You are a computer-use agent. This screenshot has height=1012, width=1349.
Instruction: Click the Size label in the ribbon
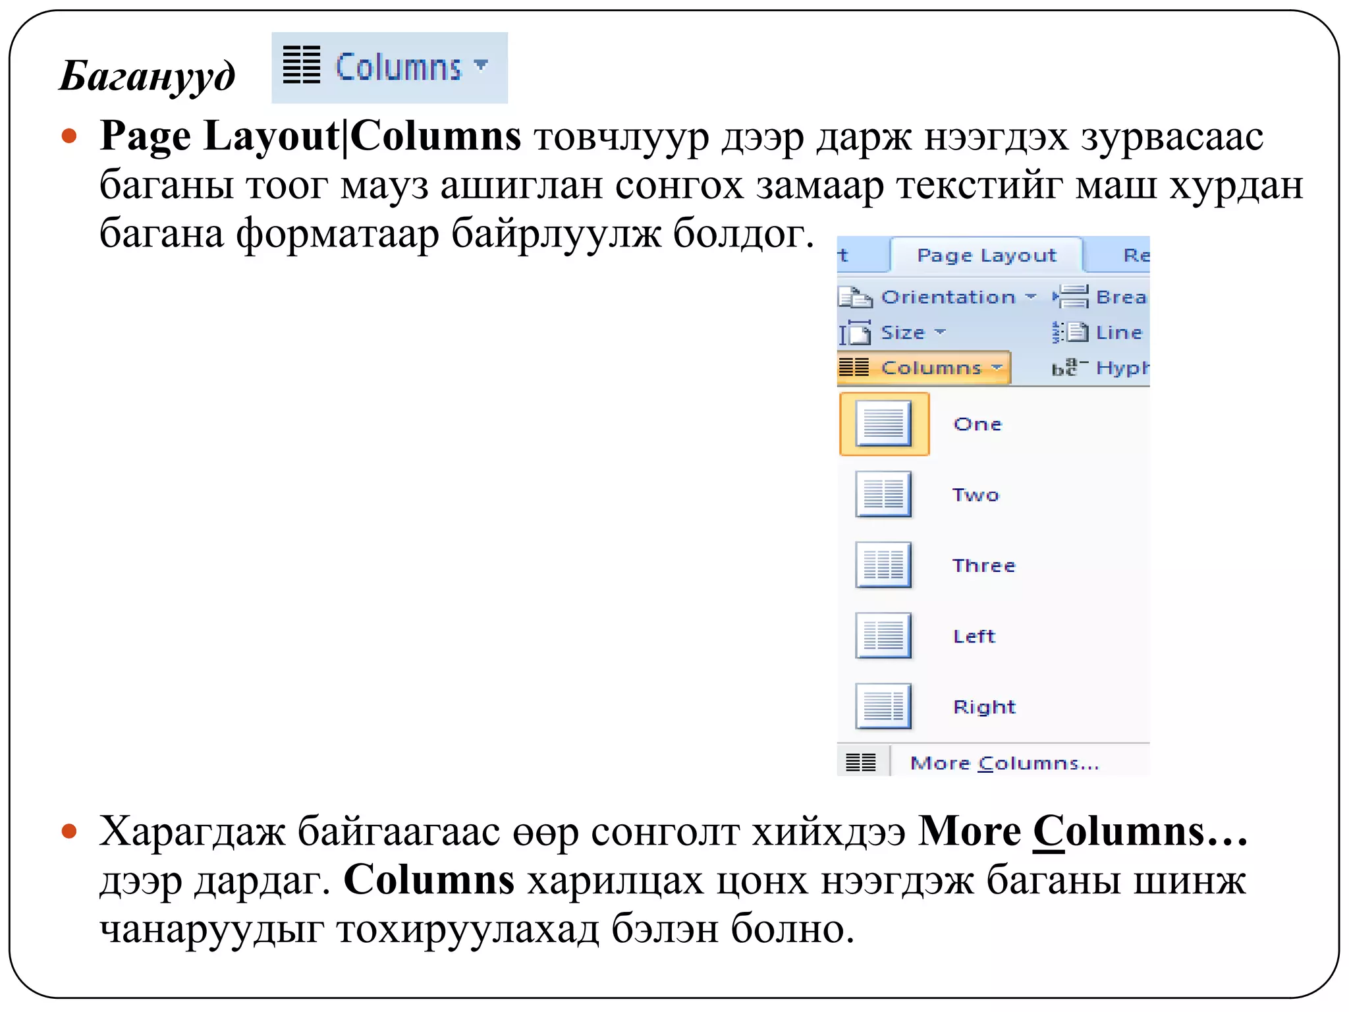pos(903,332)
